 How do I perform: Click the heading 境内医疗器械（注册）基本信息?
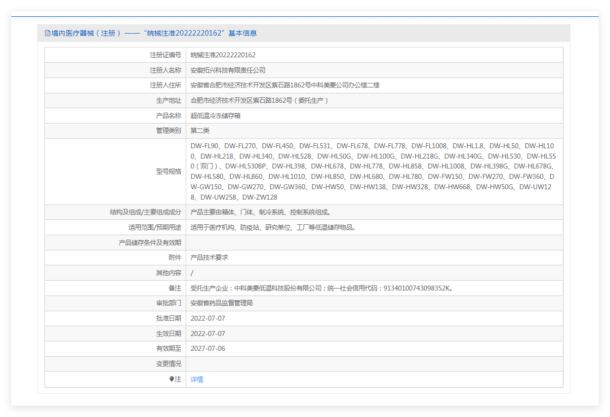pyautogui.click(x=154, y=33)
